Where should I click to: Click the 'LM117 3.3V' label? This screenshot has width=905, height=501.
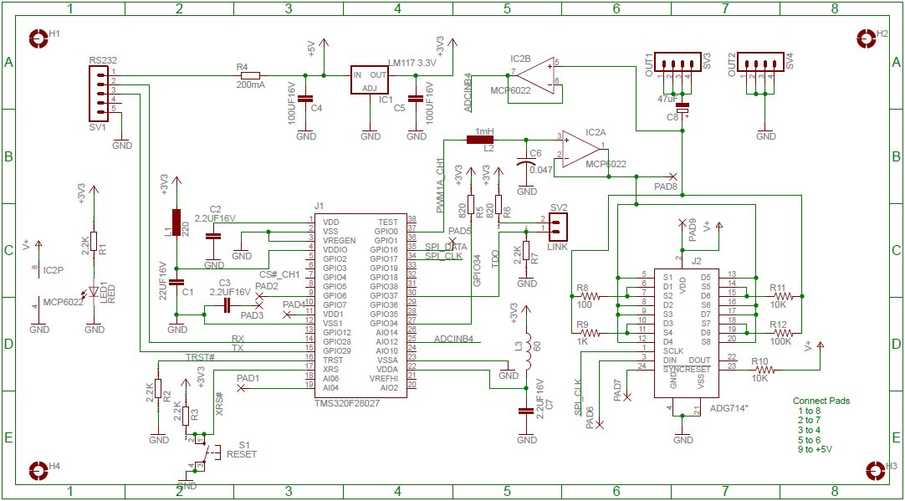pos(412,63)
